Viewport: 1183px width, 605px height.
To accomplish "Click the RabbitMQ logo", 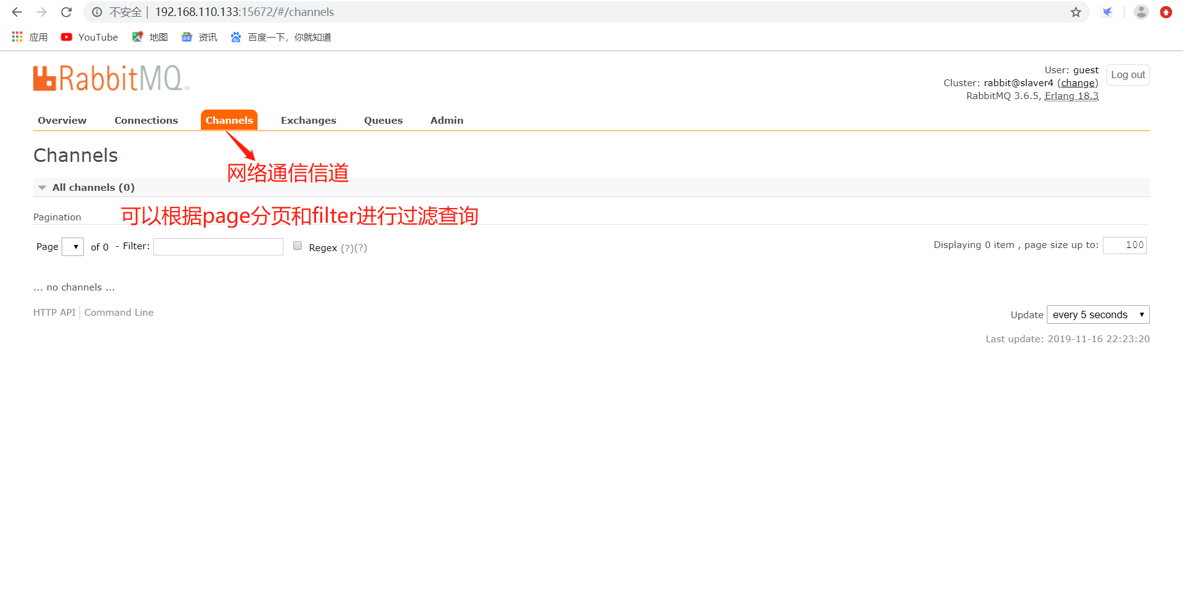I will pos(110,78).
